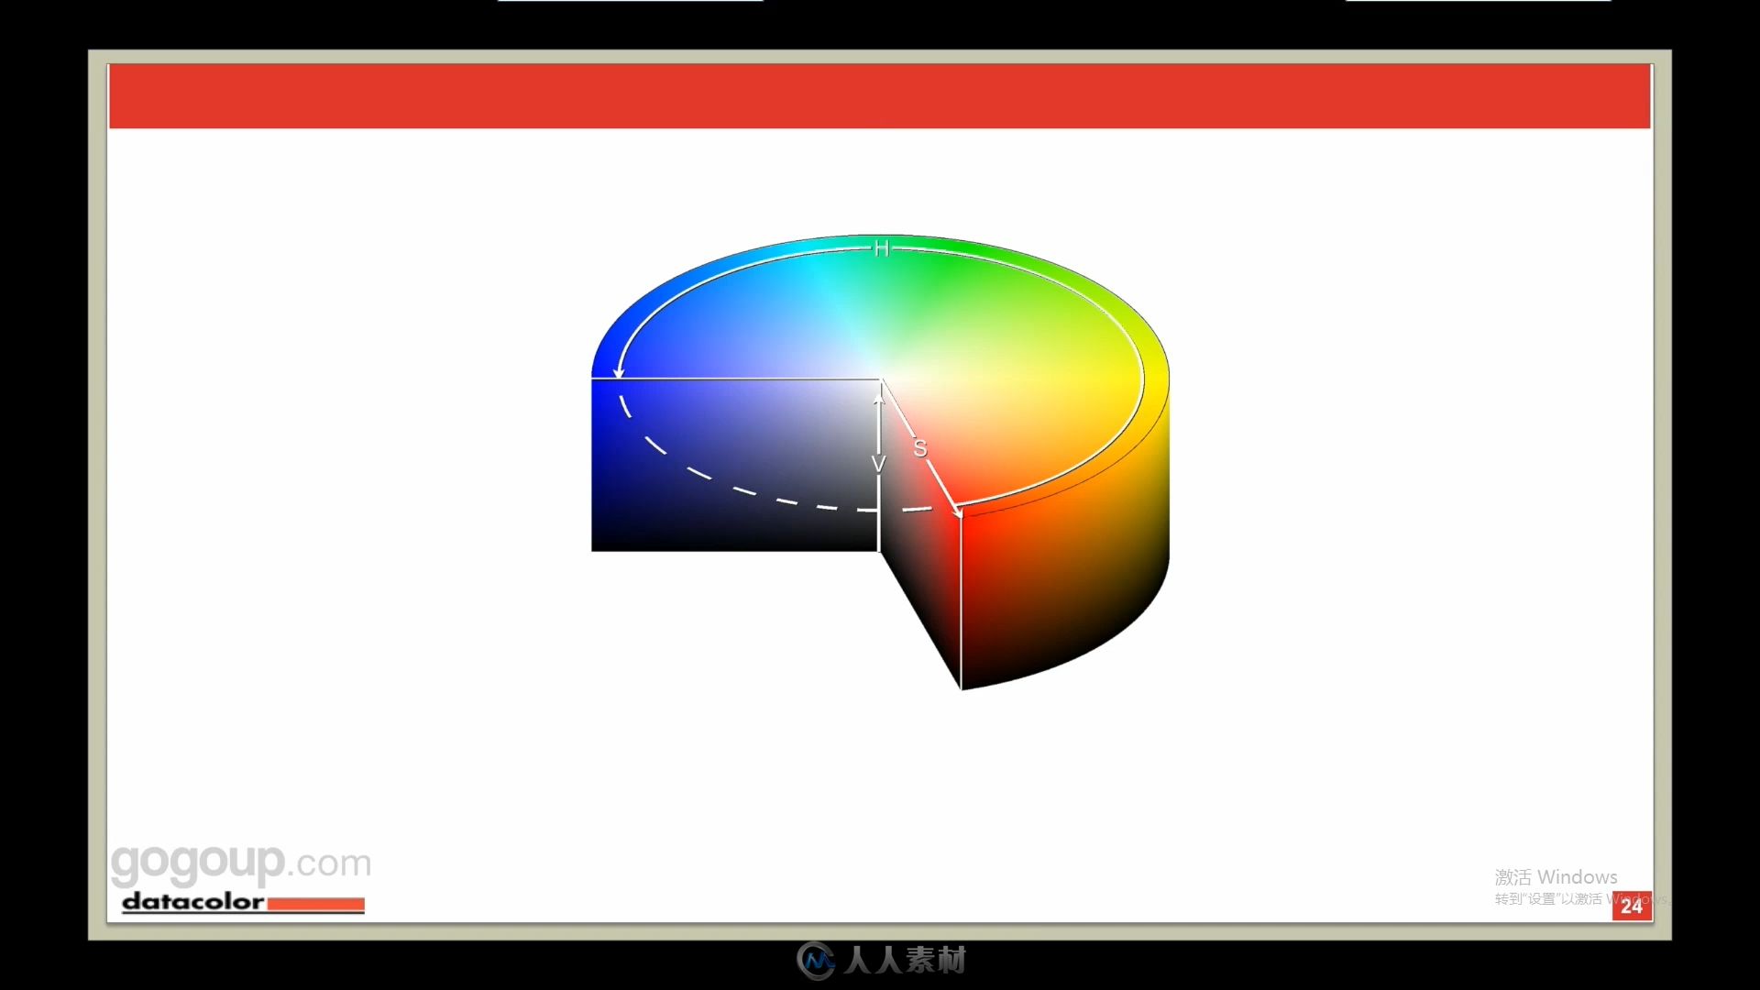Click the V value label on the axis
The width and height of the screenshot is (1760, 990).
pyautogui.click(x=878, y=465)
